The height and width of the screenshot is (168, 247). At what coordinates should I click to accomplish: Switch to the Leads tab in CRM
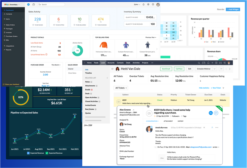click(x=103, y=63)
